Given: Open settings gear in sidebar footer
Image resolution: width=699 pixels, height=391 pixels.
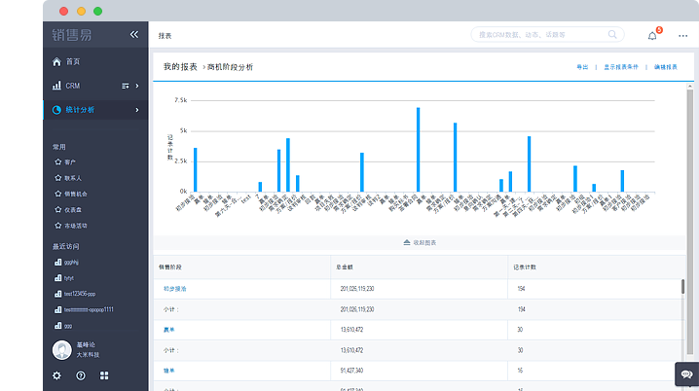Looking at the screenshot, I should (x=56, y=375).
